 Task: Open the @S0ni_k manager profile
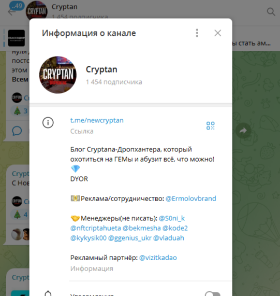[x=172, y=218]
